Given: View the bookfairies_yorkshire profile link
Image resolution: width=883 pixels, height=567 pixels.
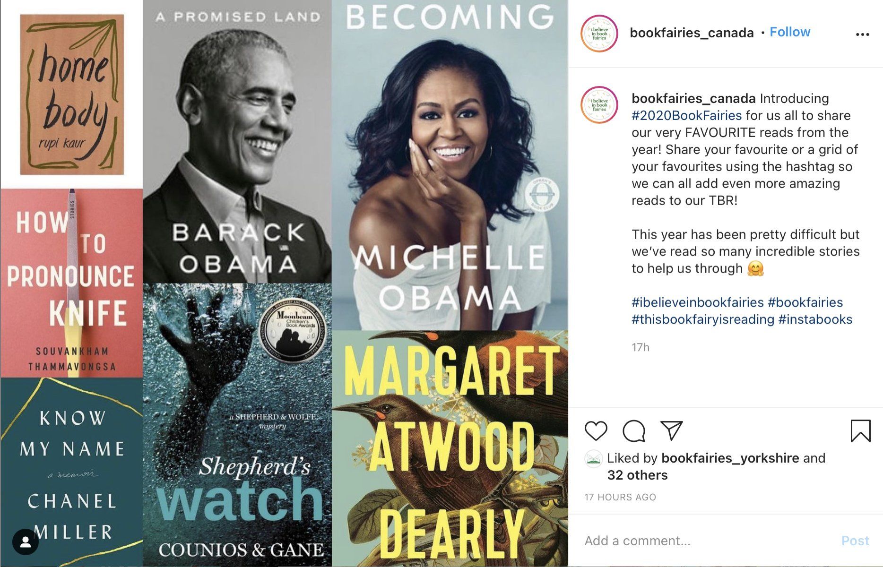Looking at the screenshot, I should 730,458.
